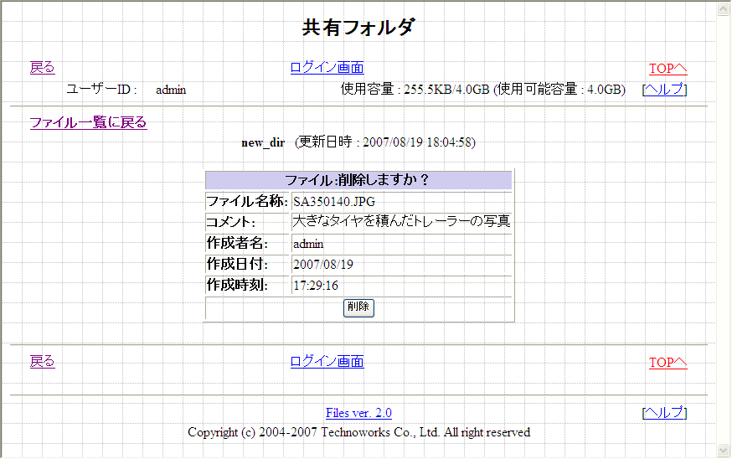Open the top ログイン画面 link
This screenshot has height=459, width=732.
[327, 68]
